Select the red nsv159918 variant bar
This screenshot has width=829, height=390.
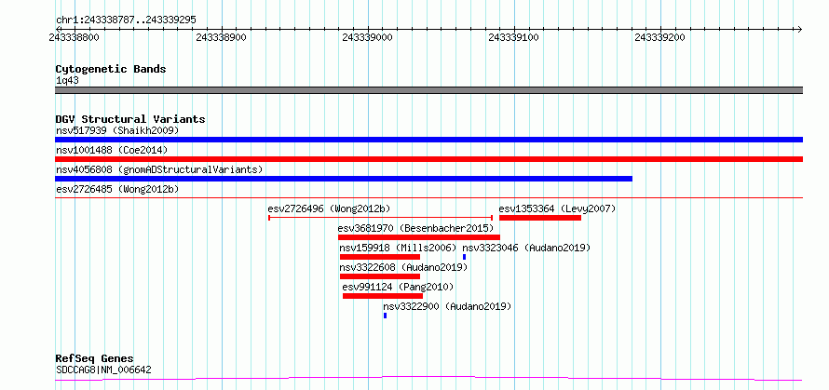pos(380,257)
